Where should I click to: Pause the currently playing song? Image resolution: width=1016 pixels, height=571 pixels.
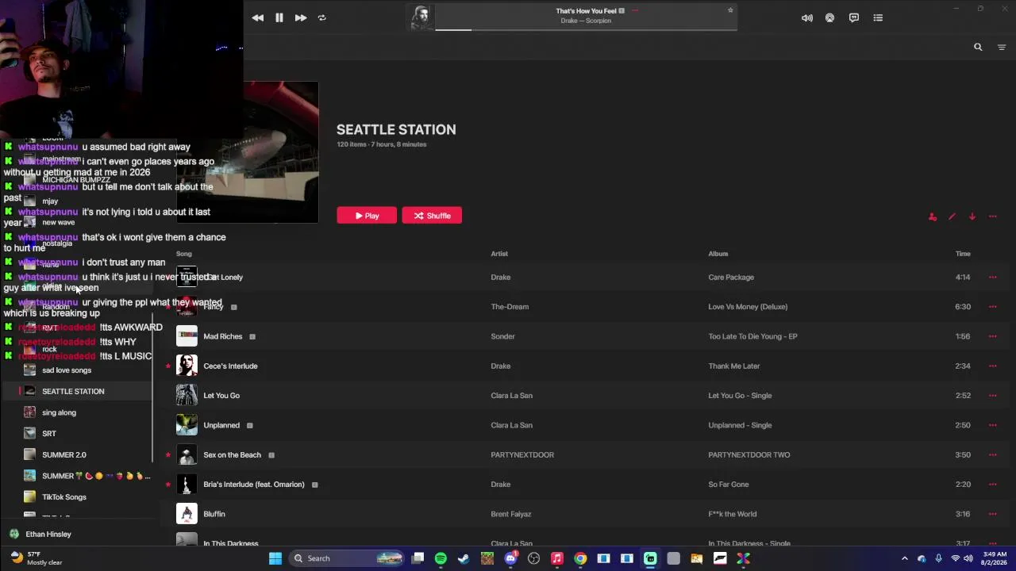pyautogui.click(x=279, y=17)
